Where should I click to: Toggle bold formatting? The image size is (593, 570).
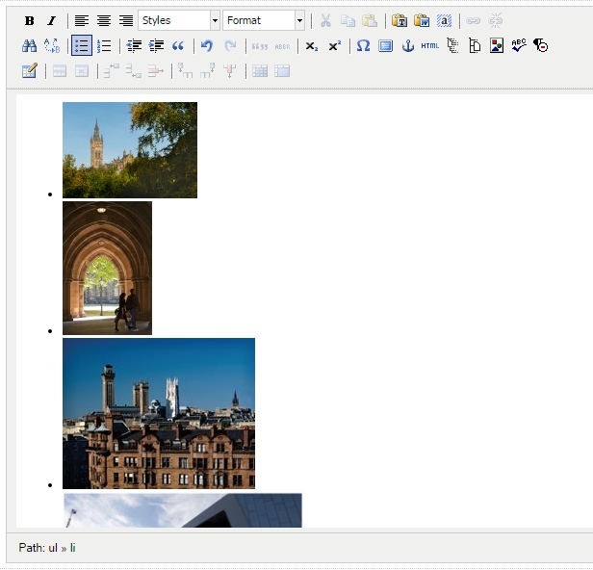click(x=29, y=20)
